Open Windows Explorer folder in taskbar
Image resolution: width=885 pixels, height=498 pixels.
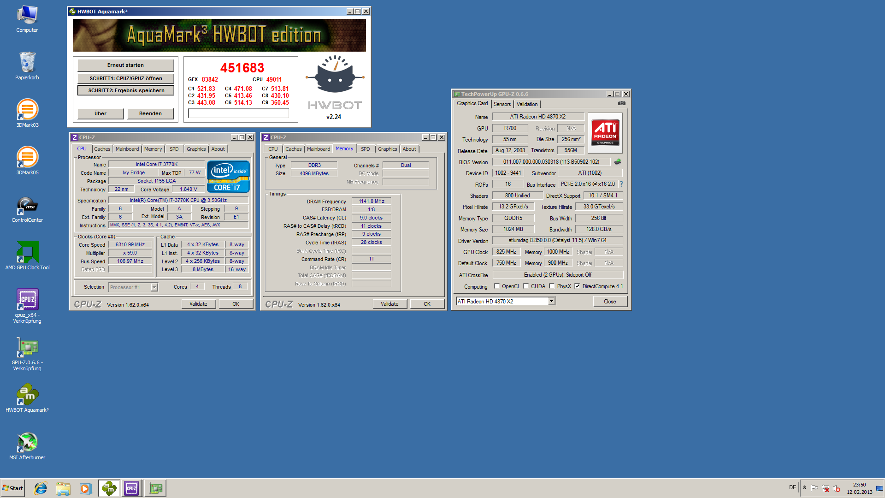coord(63,488)
